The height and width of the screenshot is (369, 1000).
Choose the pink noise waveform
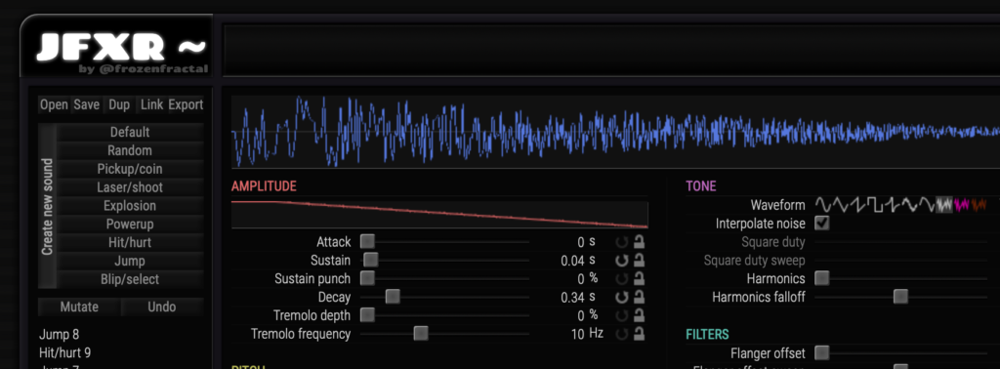coord(962,205)
